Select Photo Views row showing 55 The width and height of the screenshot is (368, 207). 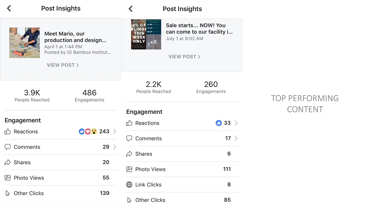click(x=61, y=177)
